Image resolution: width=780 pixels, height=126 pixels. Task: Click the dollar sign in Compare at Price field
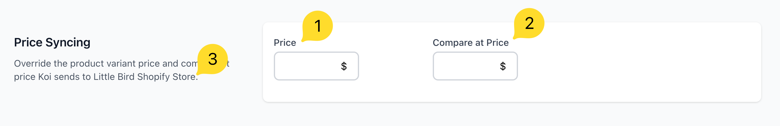(x=503, y=66)
